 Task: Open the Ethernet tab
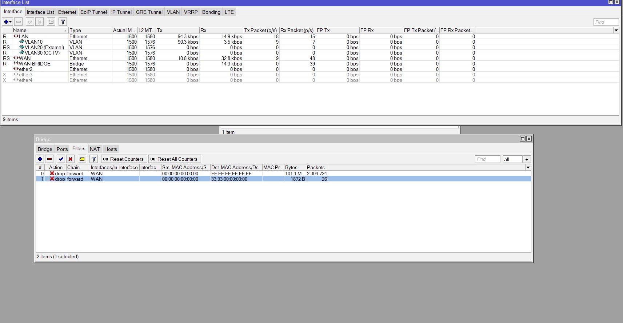(x=67, y=12)
